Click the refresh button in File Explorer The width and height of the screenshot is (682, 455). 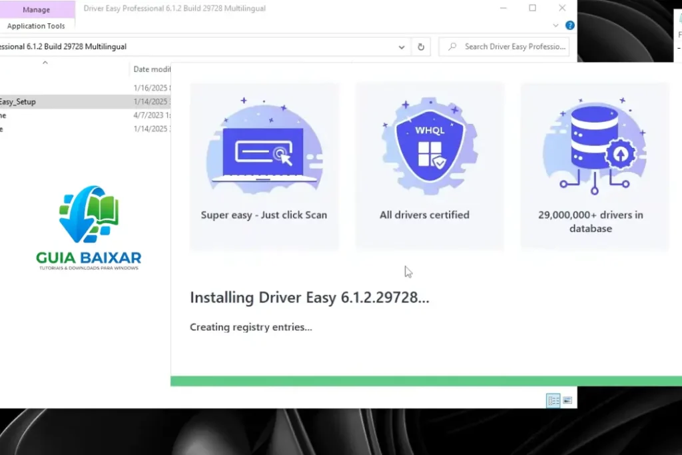tap(421, 47)
